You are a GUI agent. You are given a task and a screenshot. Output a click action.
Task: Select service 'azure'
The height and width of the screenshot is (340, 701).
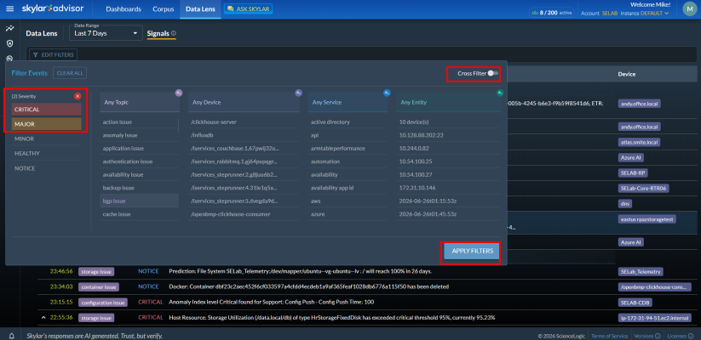point(348,214)
